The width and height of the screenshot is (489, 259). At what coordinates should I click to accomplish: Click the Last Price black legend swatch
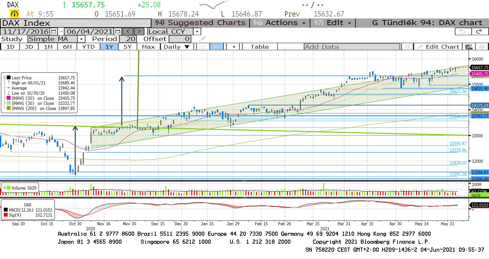(9, 78)
